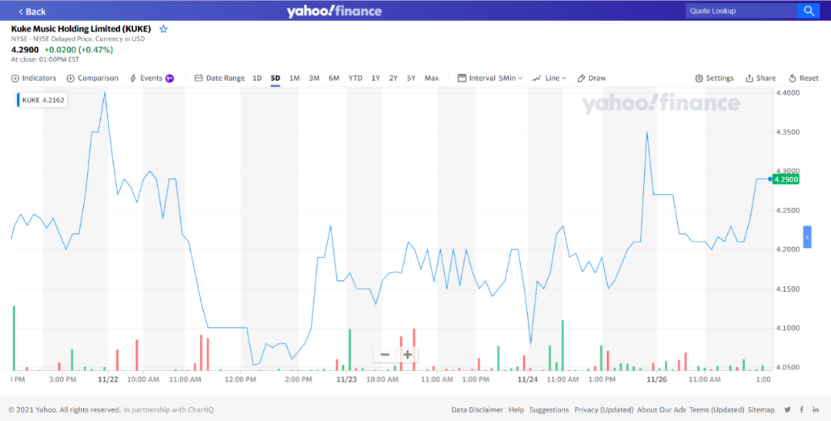831x421 pixels.
Task: Expand the side panel arrow tab
Action: point(807,238)
